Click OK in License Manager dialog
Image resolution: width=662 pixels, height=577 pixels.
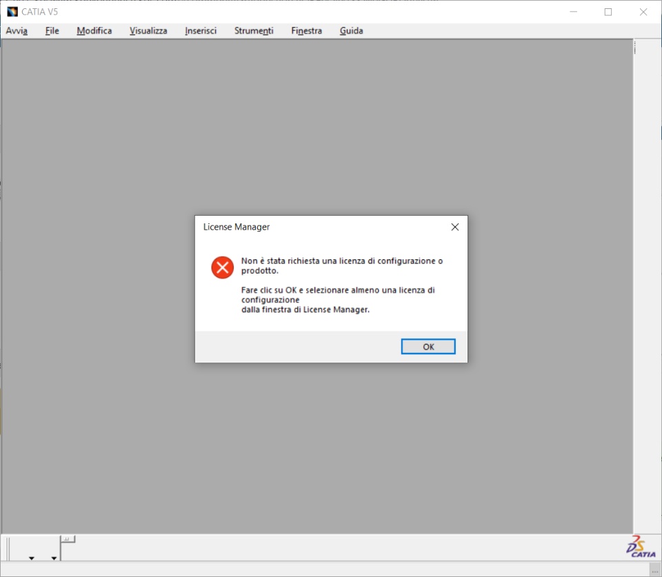(428, 347)
